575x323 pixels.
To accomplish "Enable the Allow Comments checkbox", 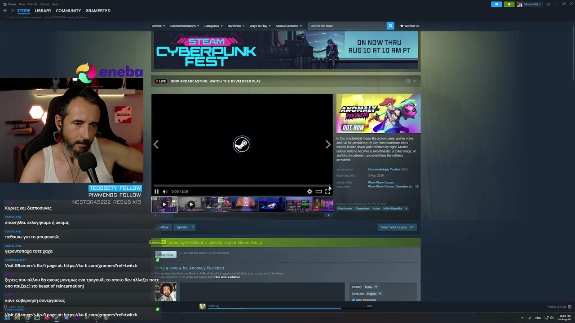I will (354, 300).
